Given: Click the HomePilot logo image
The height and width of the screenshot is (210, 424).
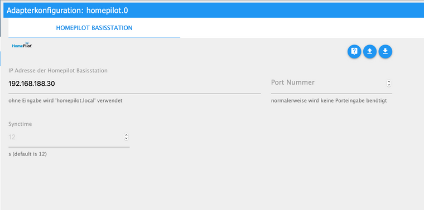Looking at the screenshot, I should coord(22,45).
